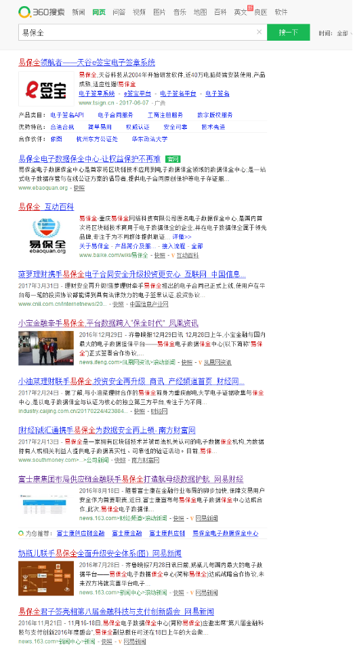
Task: Click the 杭州东方公证处 partner link
Action: [x=97, y=139]
